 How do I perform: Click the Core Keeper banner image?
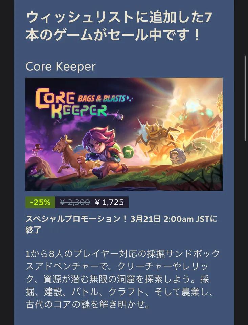[x=124, y=134]
